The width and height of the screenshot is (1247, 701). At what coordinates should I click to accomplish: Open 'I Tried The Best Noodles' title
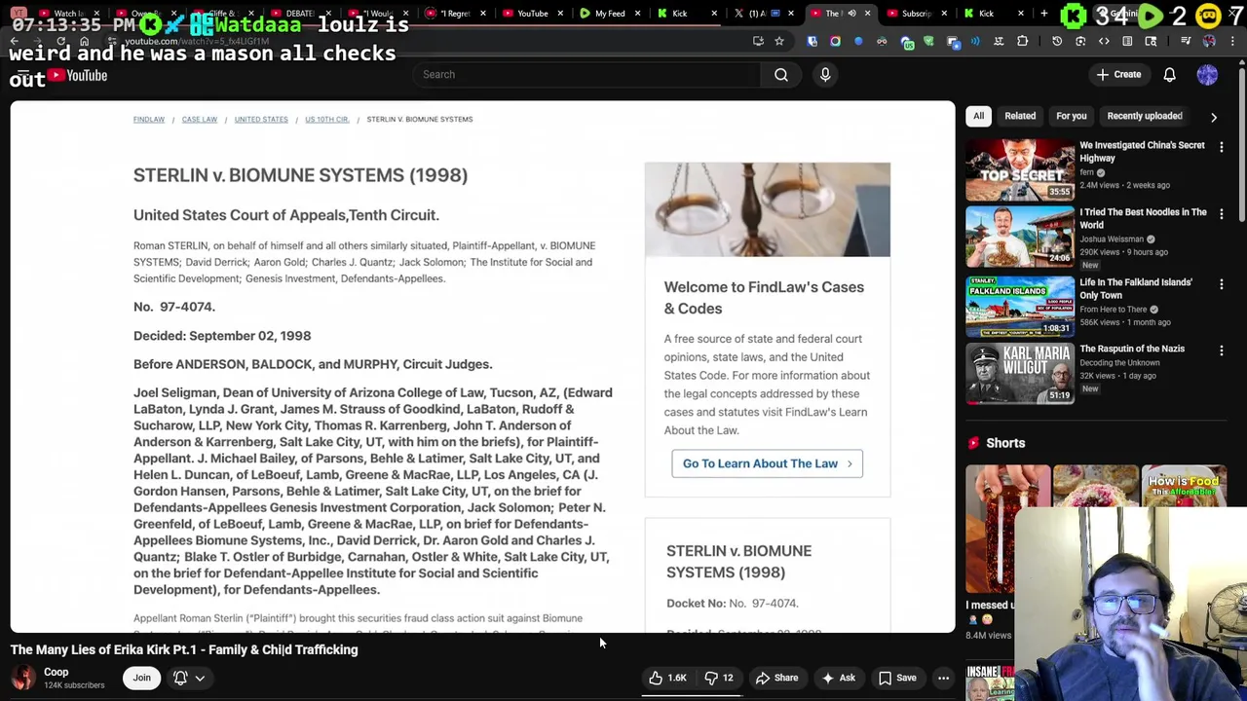(x=1143, y=218)
